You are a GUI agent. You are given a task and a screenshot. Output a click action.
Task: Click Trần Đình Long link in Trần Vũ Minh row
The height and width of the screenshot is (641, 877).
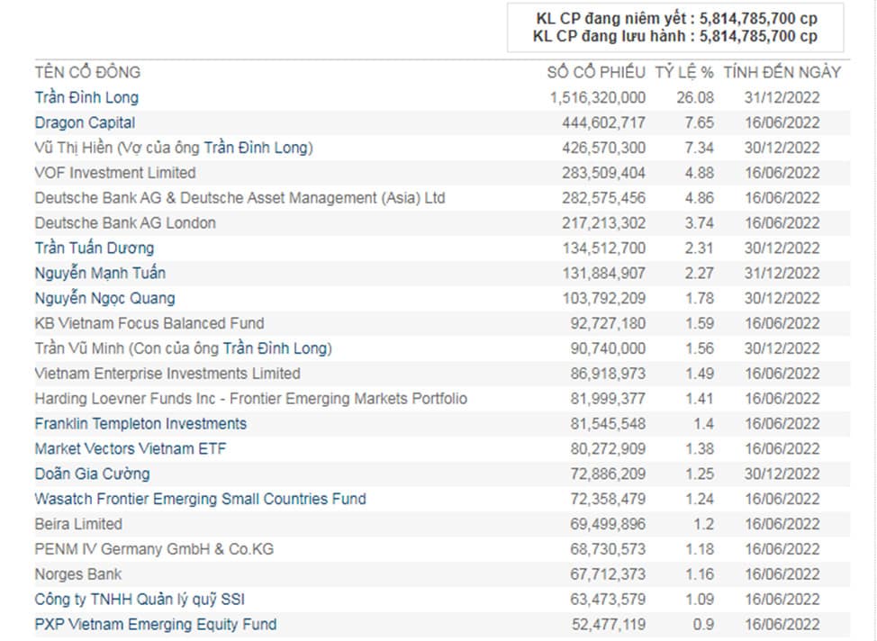coord(277,348)
